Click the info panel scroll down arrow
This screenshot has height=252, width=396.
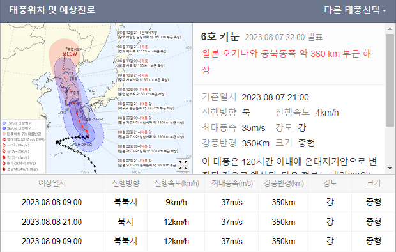[390, 168]
